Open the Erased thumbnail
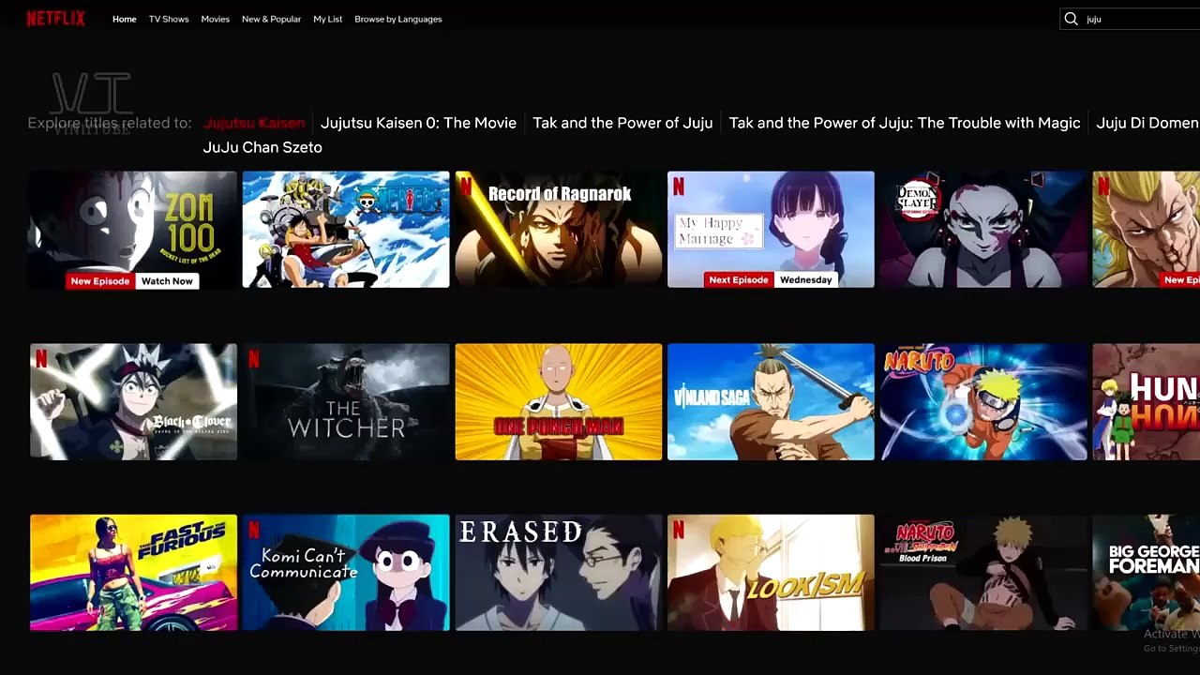Screen dimensions: 1200x675 pyautogui.click(x=559, y=573)
